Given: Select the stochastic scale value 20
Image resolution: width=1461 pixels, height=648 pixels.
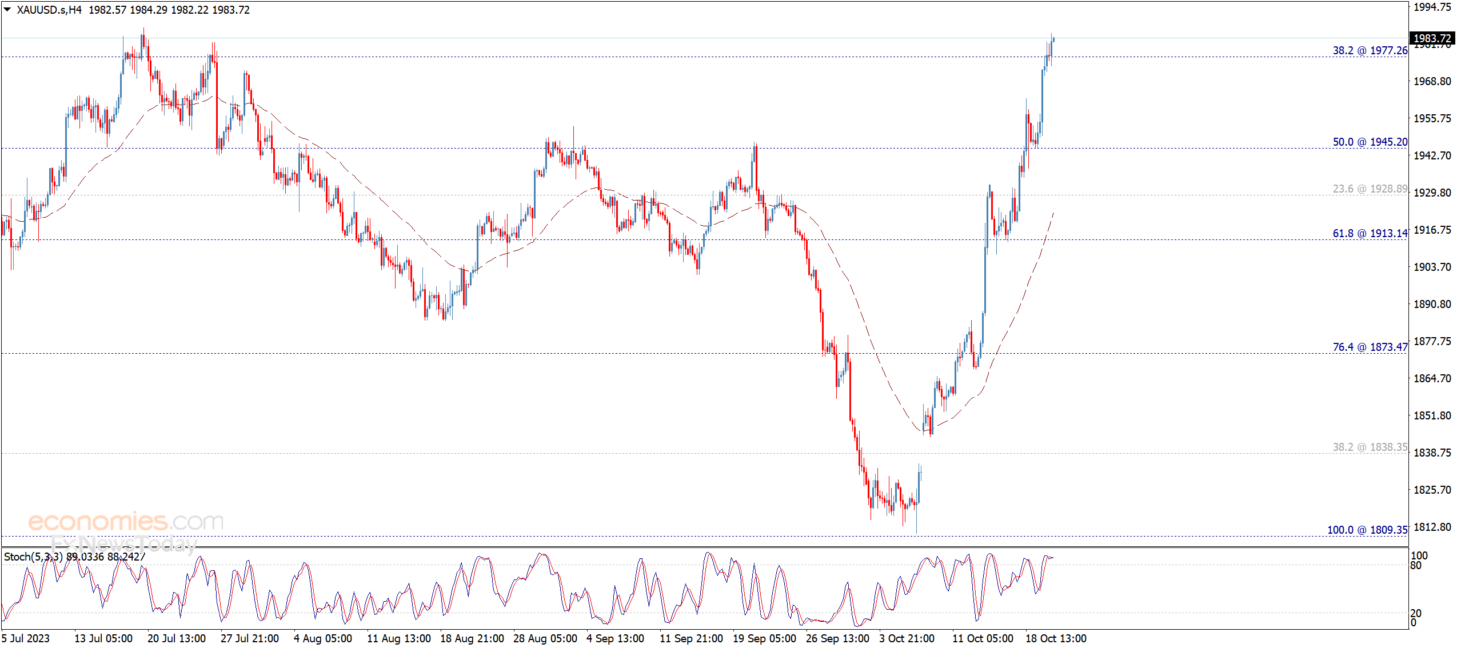Looking at the screenshot, I should (1416, 613).
